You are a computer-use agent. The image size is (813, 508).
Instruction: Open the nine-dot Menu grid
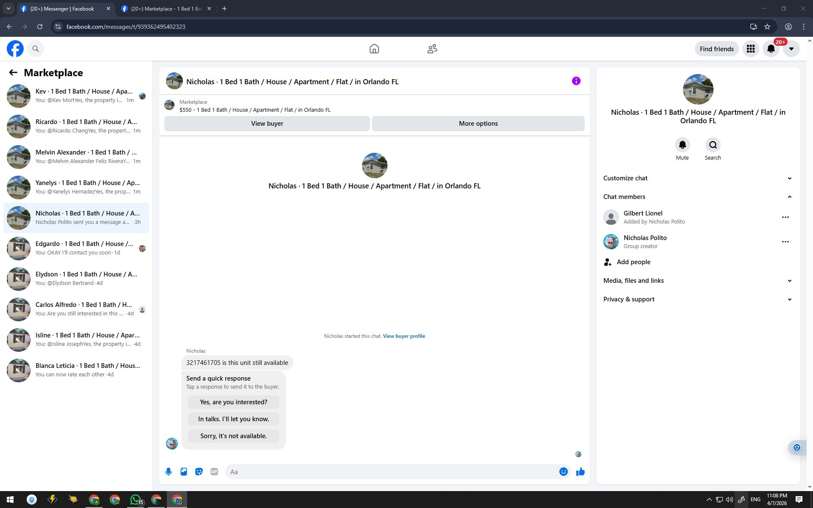[750, 49]
